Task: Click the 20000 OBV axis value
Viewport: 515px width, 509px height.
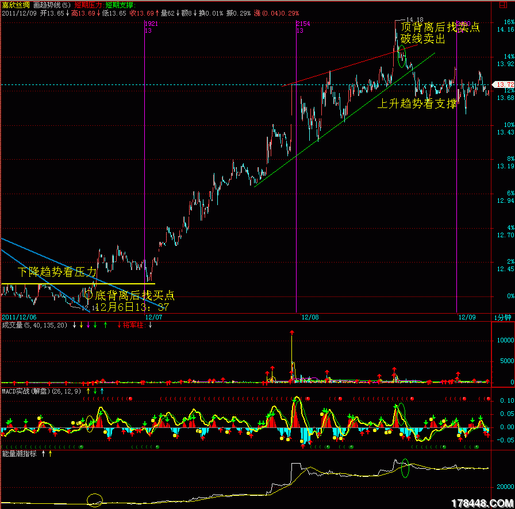Action: point(505,487)
